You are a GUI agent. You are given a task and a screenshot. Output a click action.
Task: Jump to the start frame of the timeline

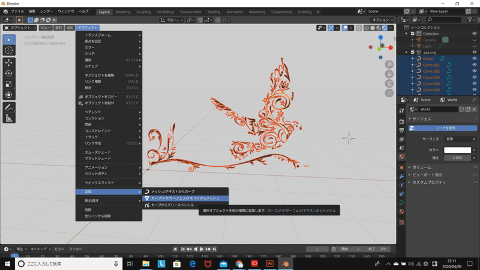point(183,249)
